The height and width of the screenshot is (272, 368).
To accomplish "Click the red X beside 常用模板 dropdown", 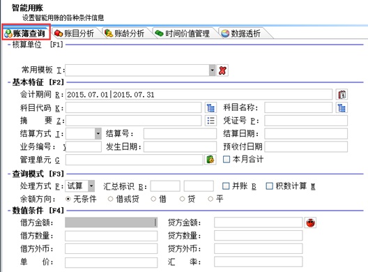I will (x=222, y=70).
